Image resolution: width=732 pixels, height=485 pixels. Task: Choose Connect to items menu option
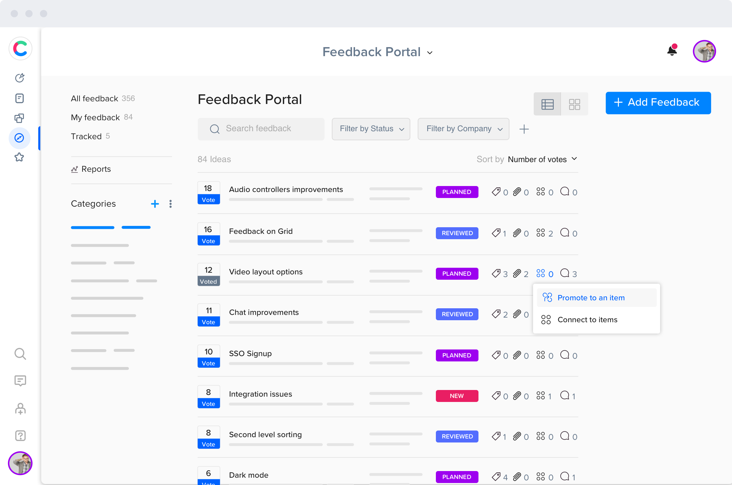coord(587,320)
